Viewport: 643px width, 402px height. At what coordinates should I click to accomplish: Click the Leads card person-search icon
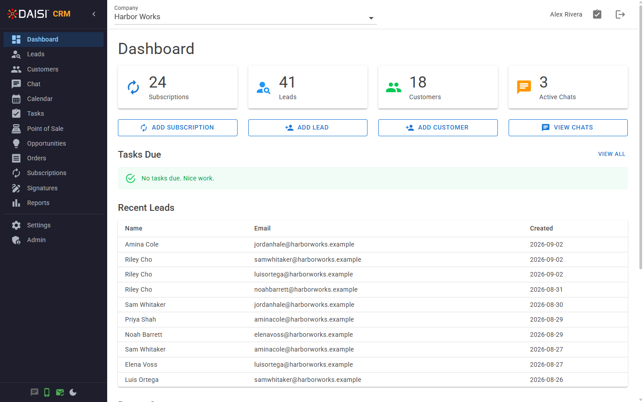coord(263,87)
